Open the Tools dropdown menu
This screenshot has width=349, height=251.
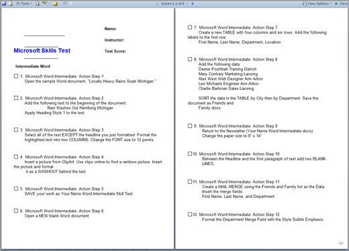[24, 3]
